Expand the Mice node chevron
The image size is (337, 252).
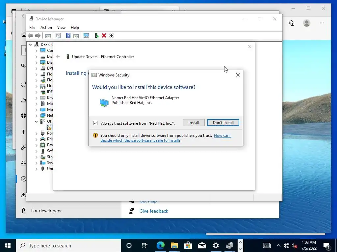pyautogui.click(x=36, y=104)
